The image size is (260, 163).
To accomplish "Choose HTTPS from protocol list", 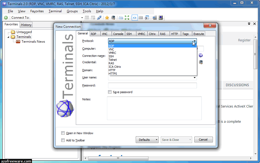I will pos(152,74).
